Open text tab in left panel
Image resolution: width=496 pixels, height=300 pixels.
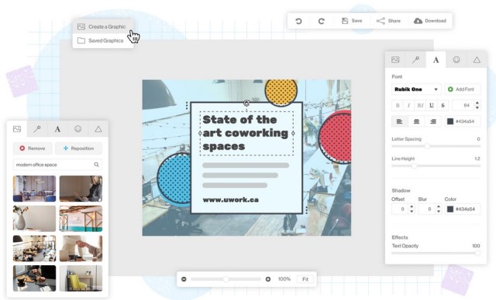click(x=57, y=128)
